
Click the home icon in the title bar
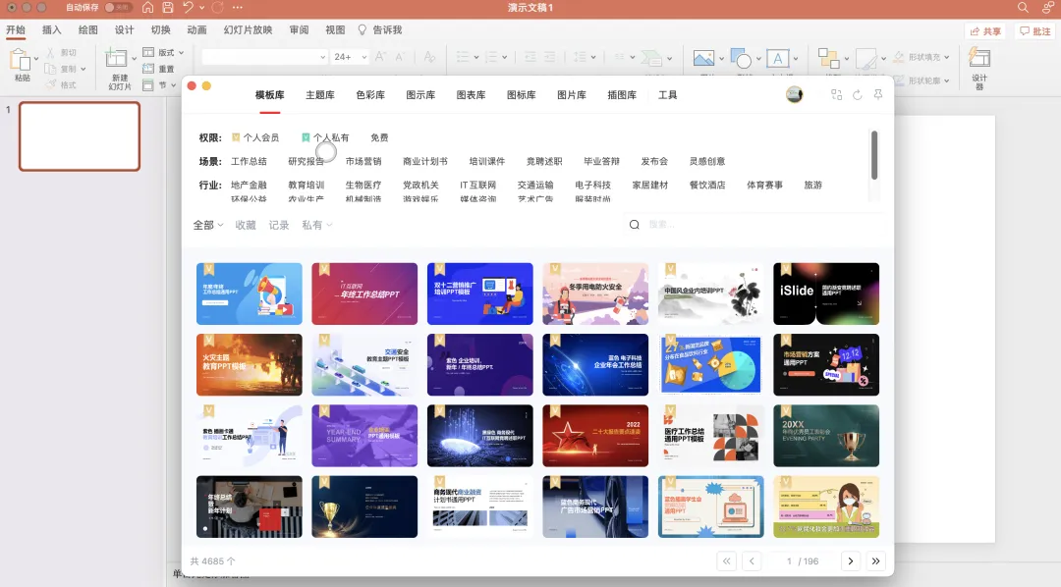click(147, 8)
